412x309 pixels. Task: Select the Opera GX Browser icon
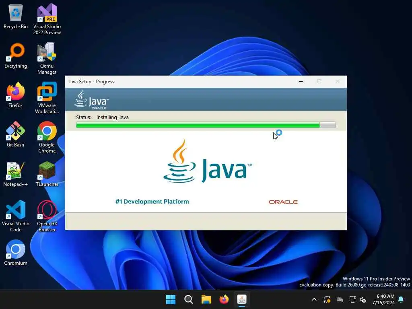click(47, 216)
